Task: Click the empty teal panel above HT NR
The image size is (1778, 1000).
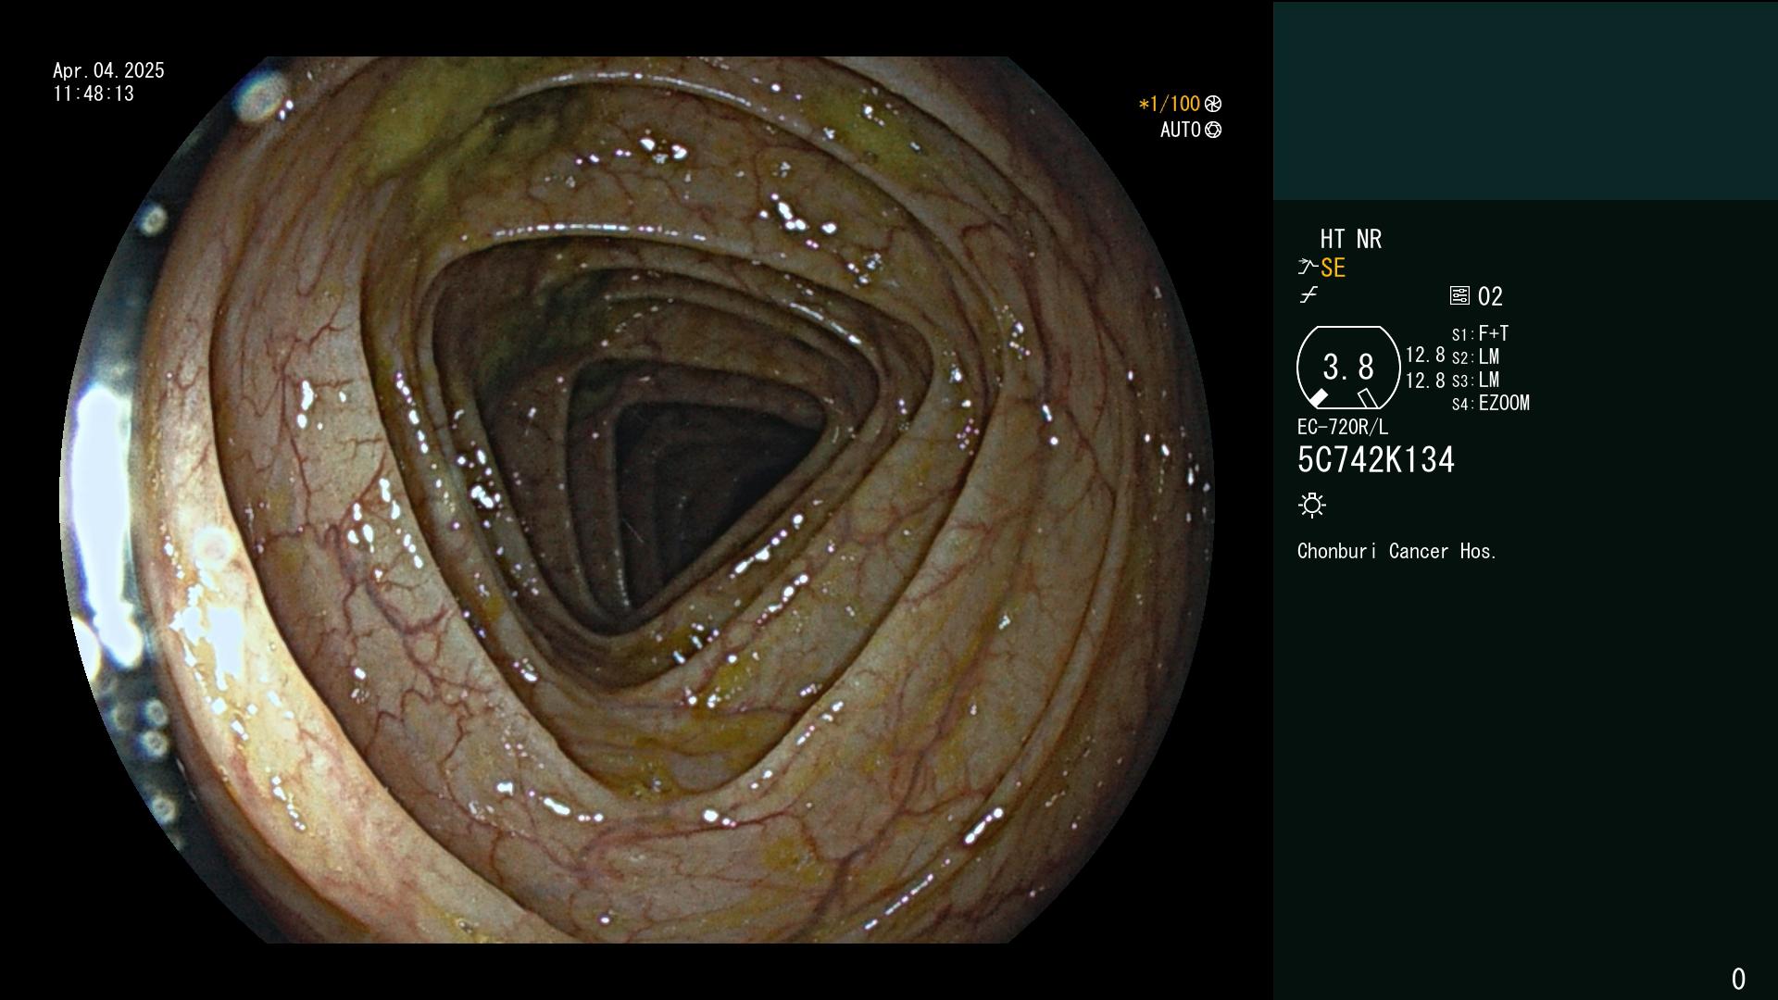Action: [1525, 100]
